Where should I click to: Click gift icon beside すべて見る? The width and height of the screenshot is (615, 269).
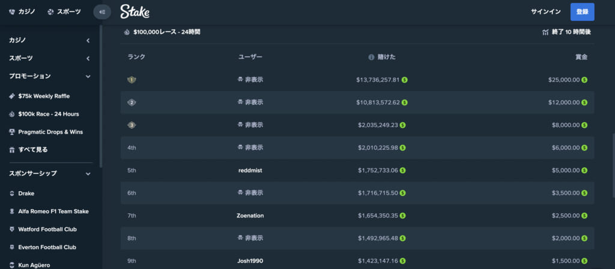pos(12,150)
